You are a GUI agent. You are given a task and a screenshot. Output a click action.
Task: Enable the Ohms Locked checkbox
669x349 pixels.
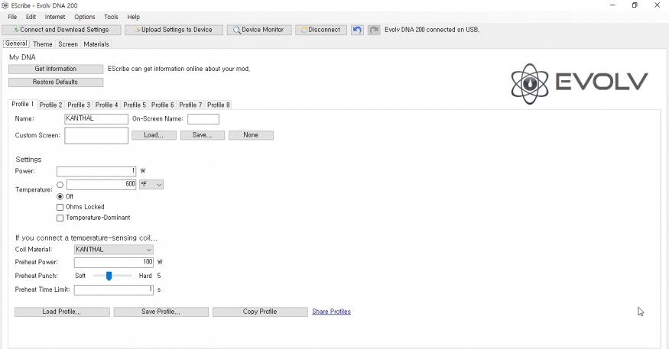[x=60, y=207]
